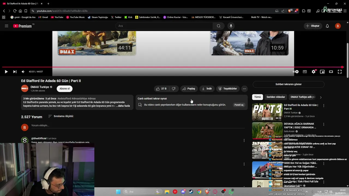Share the video via Paylaş
Image resolution: width=349 pixels, height=196 pixels.
point(189,89)
